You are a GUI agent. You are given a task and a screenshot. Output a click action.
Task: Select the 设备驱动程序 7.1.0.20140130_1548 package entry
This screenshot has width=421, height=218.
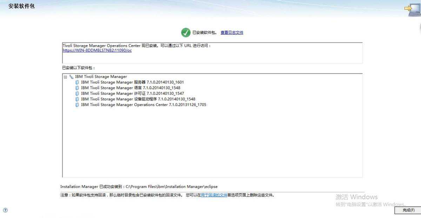pyautogui.click(x=138, y=99)
